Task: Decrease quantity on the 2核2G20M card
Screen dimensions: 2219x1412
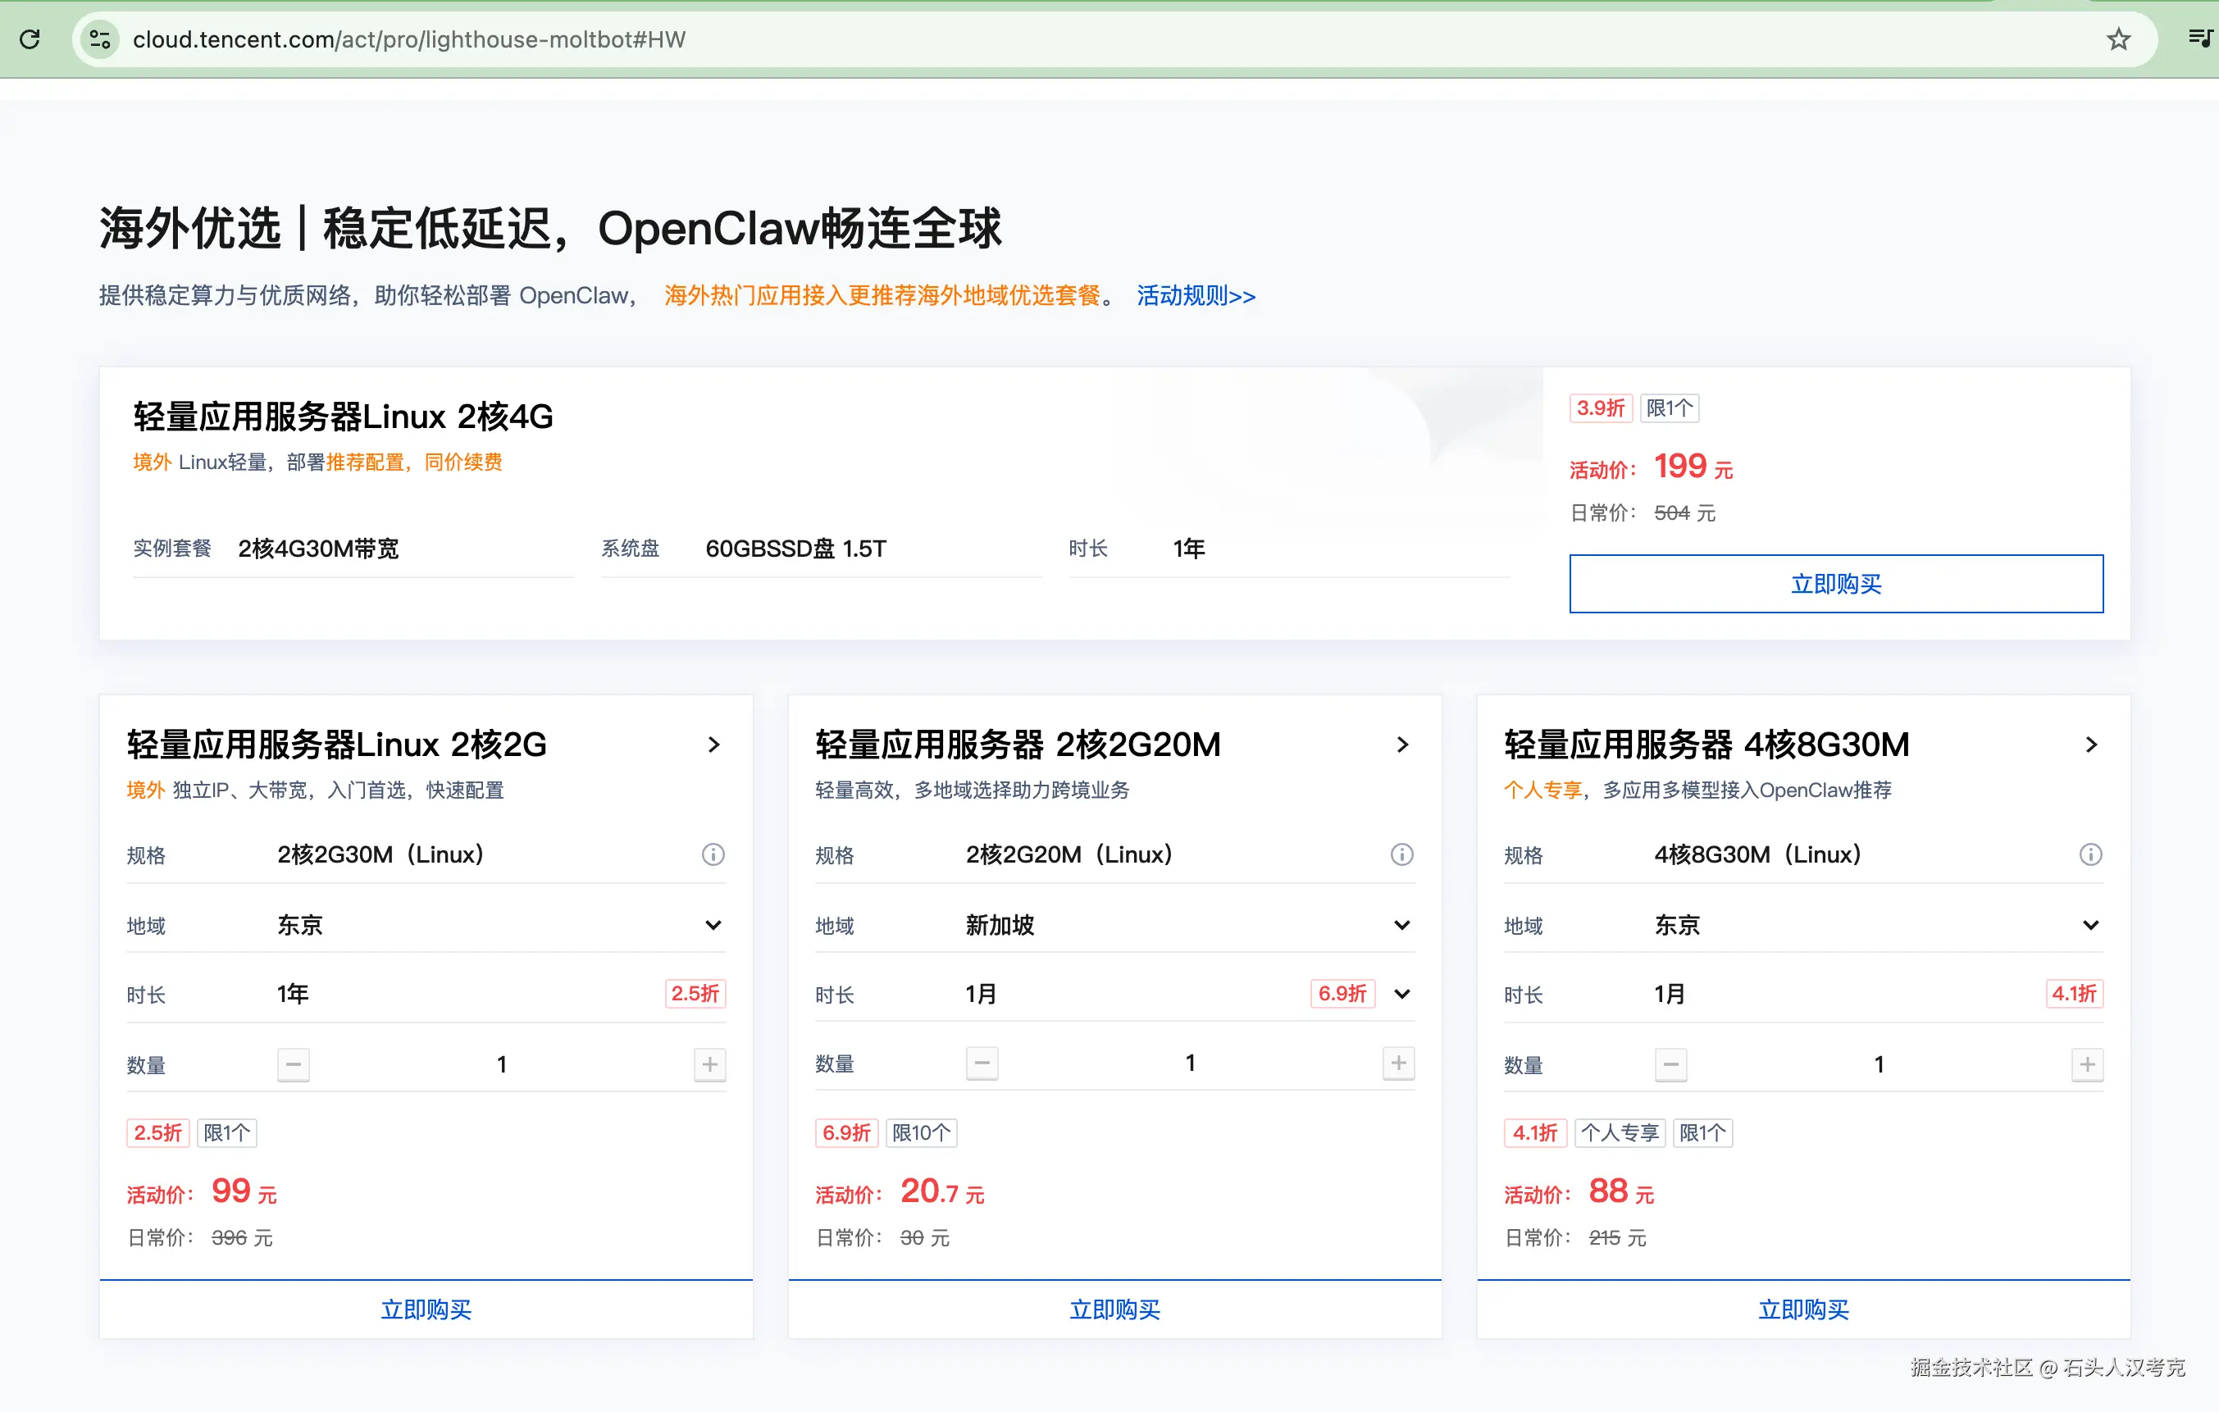Action: (982, 1063)
